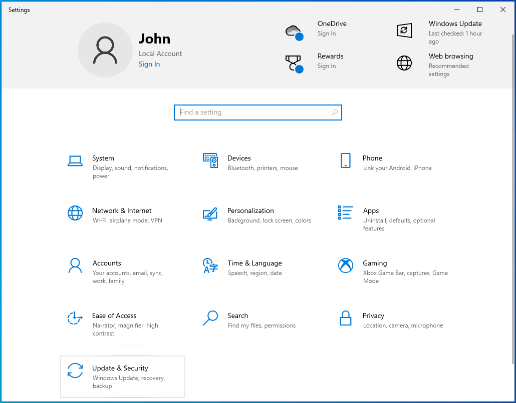Open the Accounts settings category
516x403 pixels.
click(x=107, y=263)
